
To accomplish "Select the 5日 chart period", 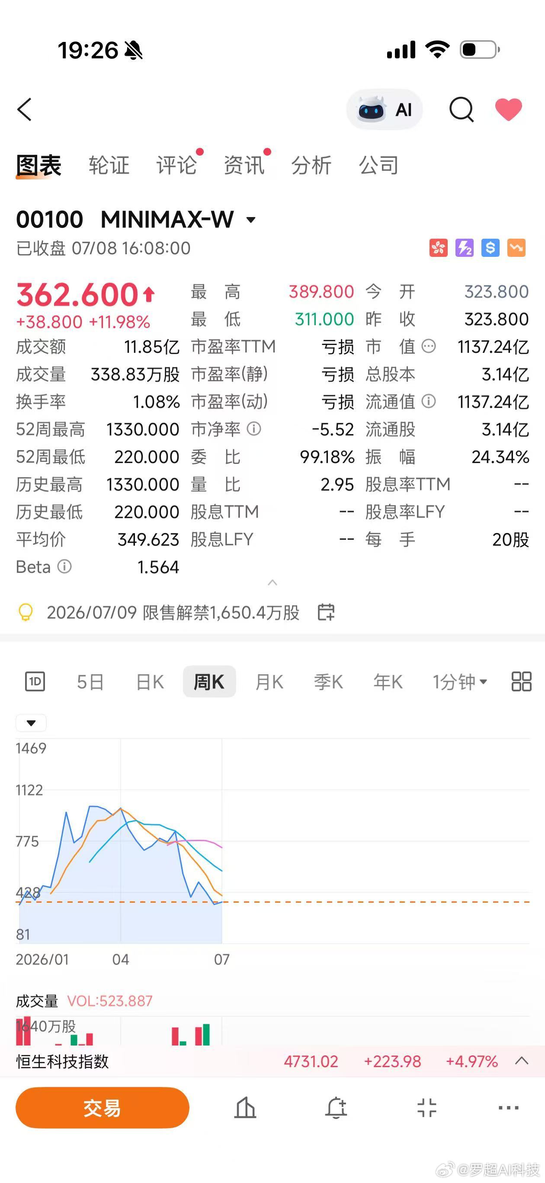I will click(x=90, y=681).
